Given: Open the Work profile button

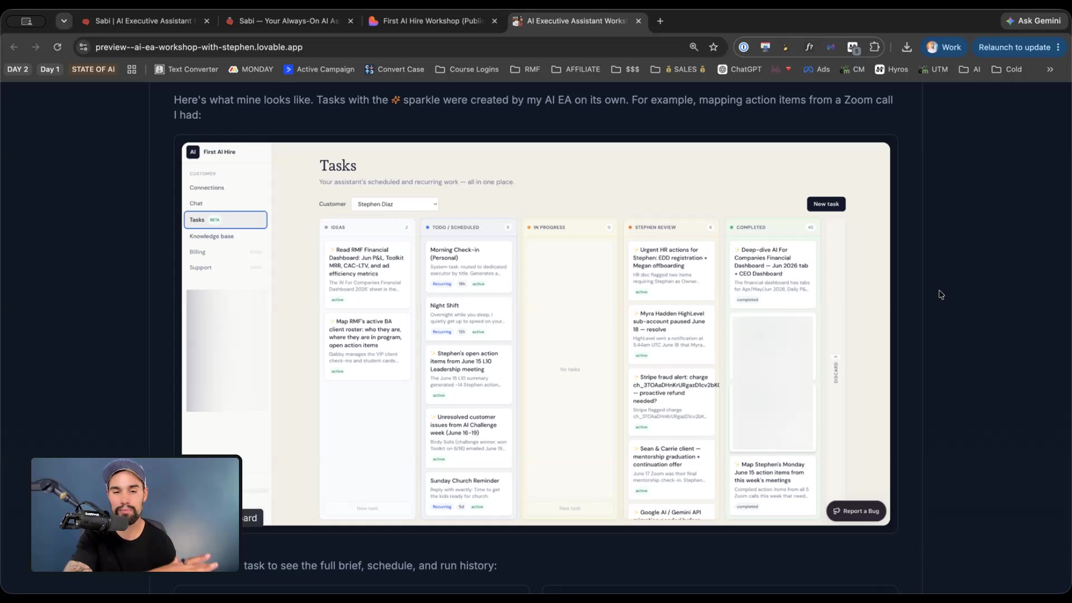Looking at the screenshot, I should (944, 47).
